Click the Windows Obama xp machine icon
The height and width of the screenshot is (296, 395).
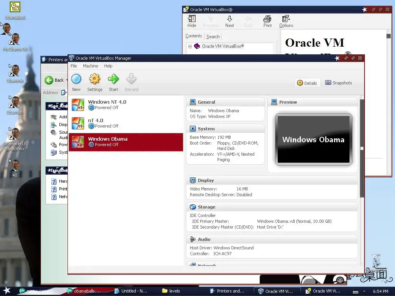78,142
